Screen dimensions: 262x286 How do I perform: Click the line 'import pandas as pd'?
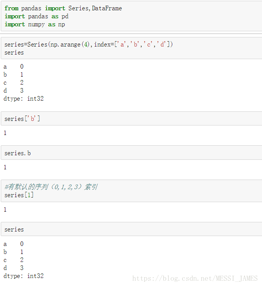[x=37, y=16]
